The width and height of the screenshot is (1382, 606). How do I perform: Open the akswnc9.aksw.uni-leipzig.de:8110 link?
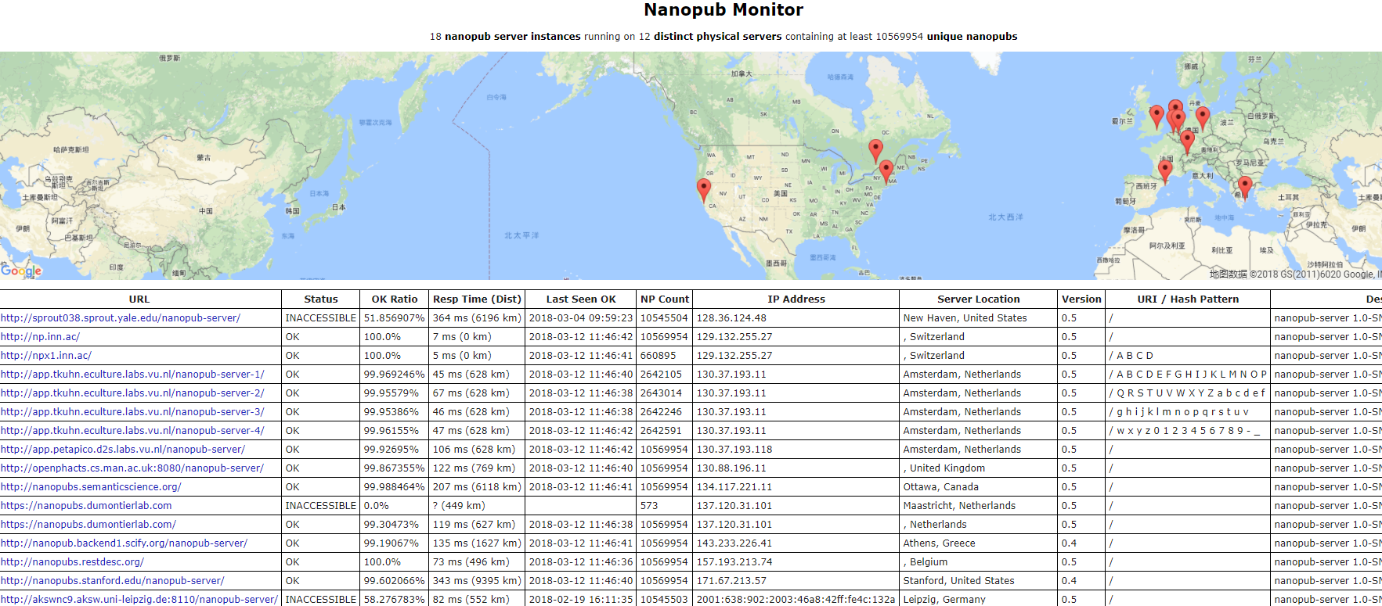click(139, 600)
